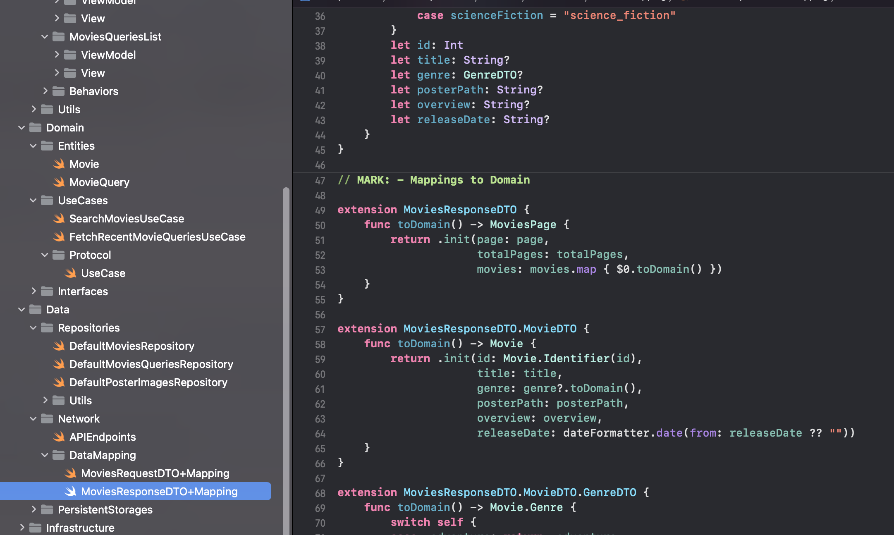This screenshot has width=894, height=535.
Task: Click the Behaviors folder icon
Action: (58, 91)
